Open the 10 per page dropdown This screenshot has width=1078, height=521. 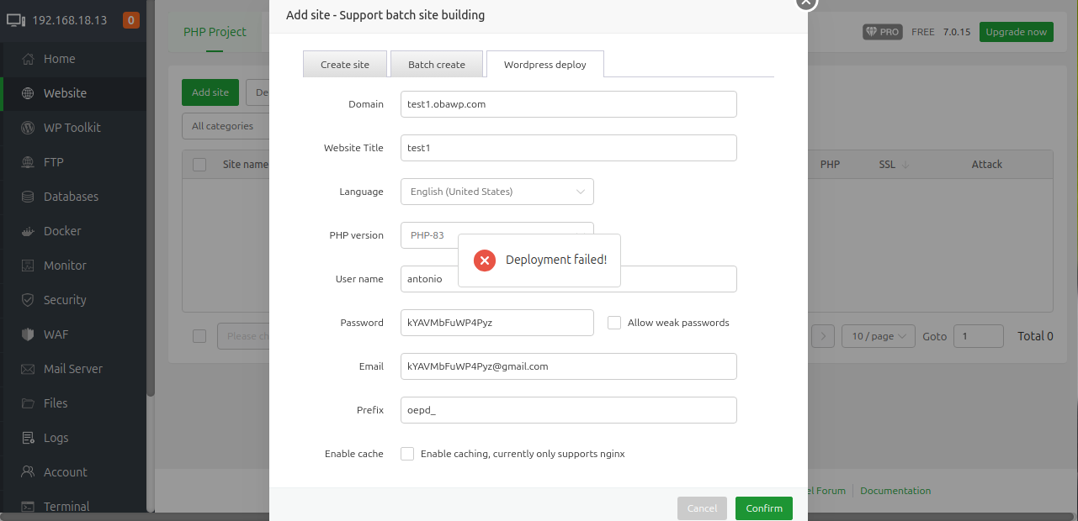(878, 335)
